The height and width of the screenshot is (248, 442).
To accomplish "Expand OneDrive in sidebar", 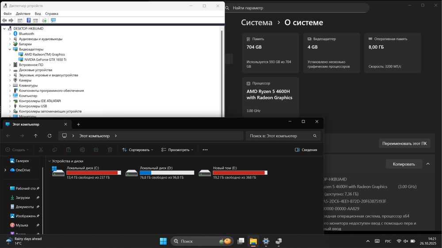I will (x=5, y=170).
